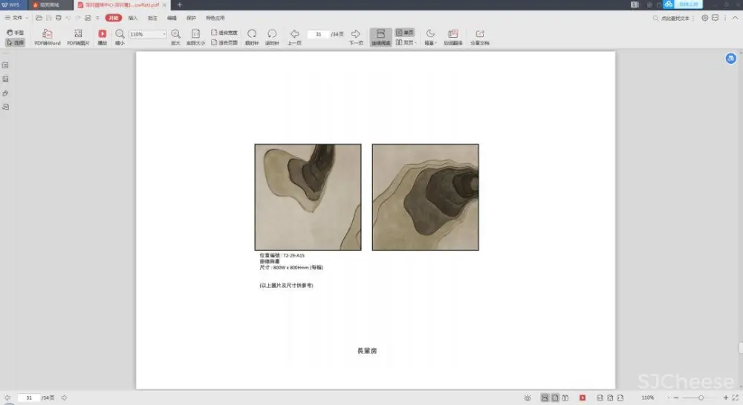Click zoom in plus in status bar

[x=725, y=398]
